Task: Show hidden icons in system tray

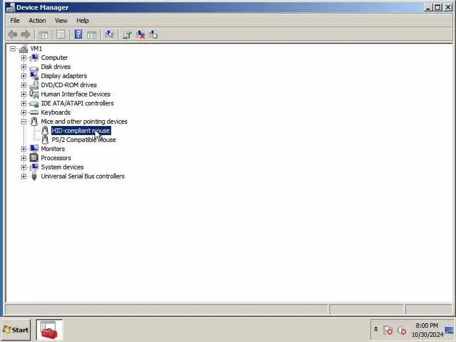Action: click(x=376, y=329)
